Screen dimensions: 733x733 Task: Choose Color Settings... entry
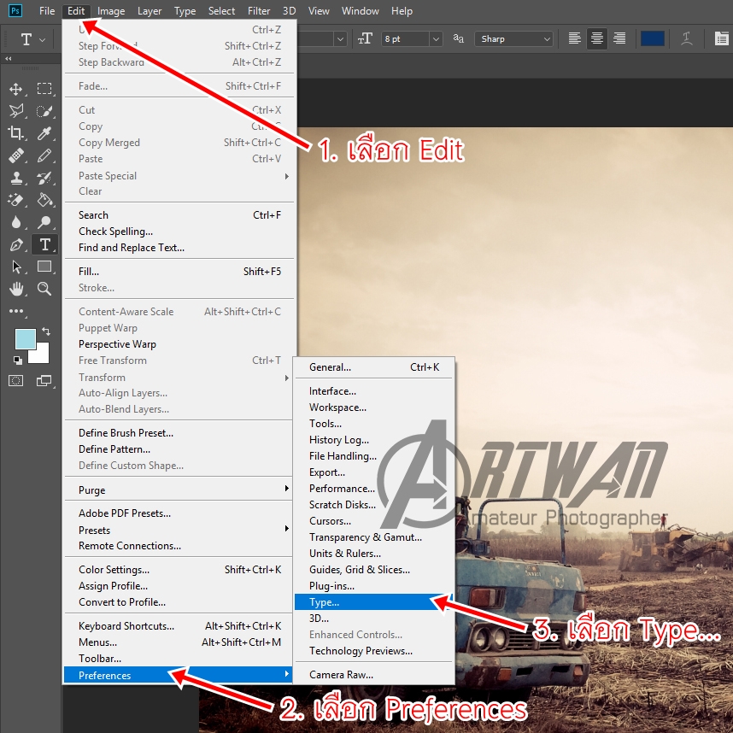click(x=179, y=569)
